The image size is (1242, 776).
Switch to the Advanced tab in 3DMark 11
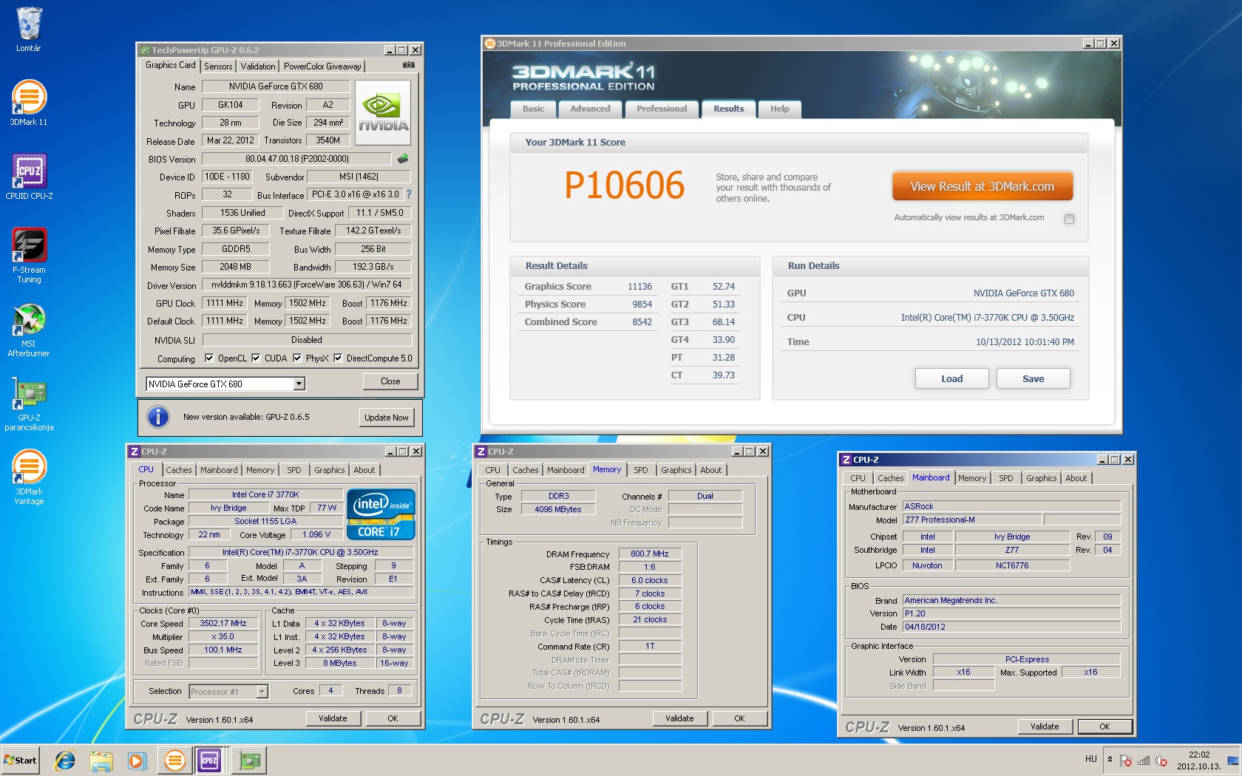tap(590, 109)
